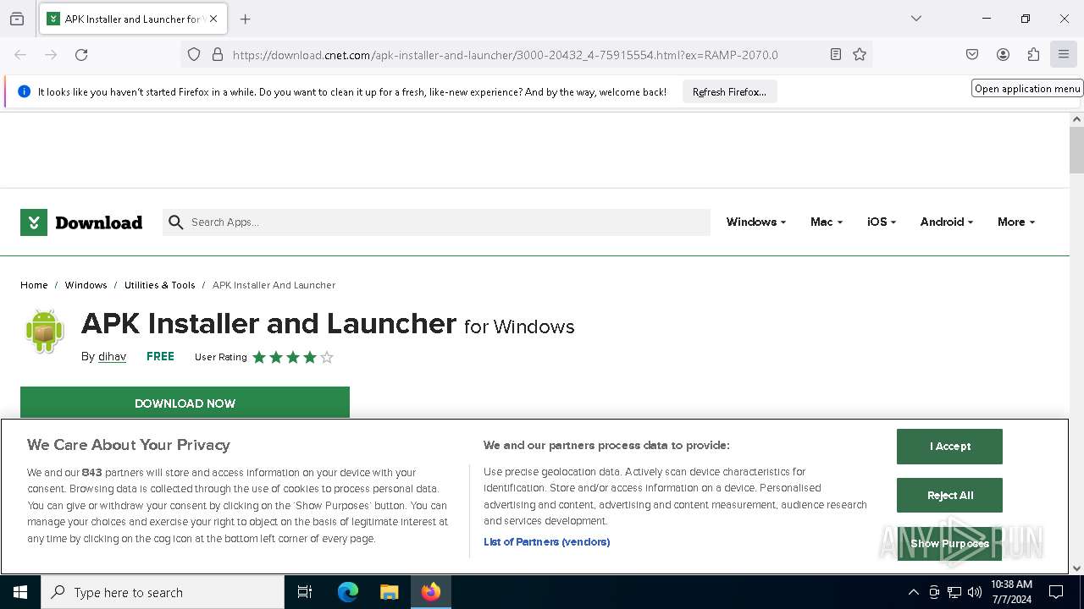Open Firefox View icon in tab bar
Image resolution: width=1084 pixels, height=609 pixels.
(x=17, y=19)
